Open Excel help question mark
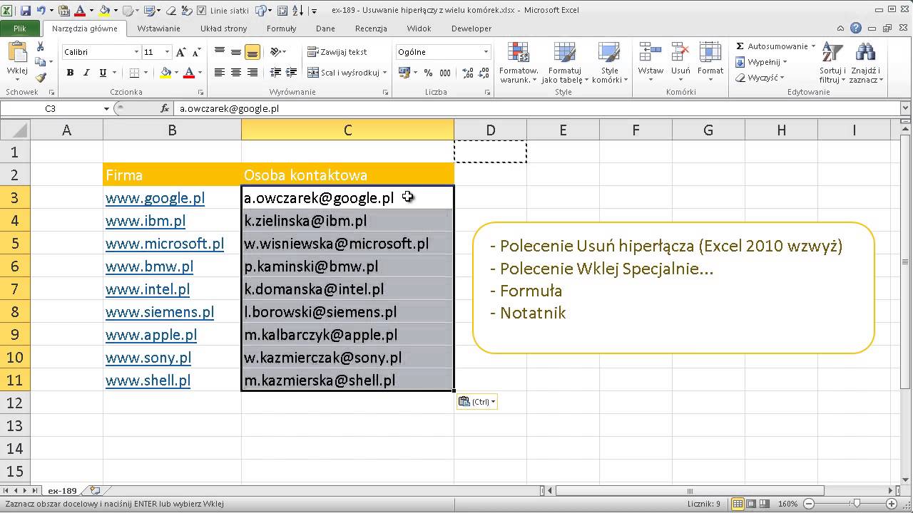Screen dimensions: 913x513 click(856, 28)
